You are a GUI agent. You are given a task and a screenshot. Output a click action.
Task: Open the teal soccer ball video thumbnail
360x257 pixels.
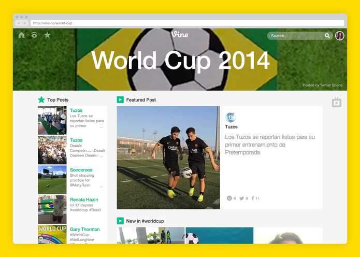pos(220,235)
